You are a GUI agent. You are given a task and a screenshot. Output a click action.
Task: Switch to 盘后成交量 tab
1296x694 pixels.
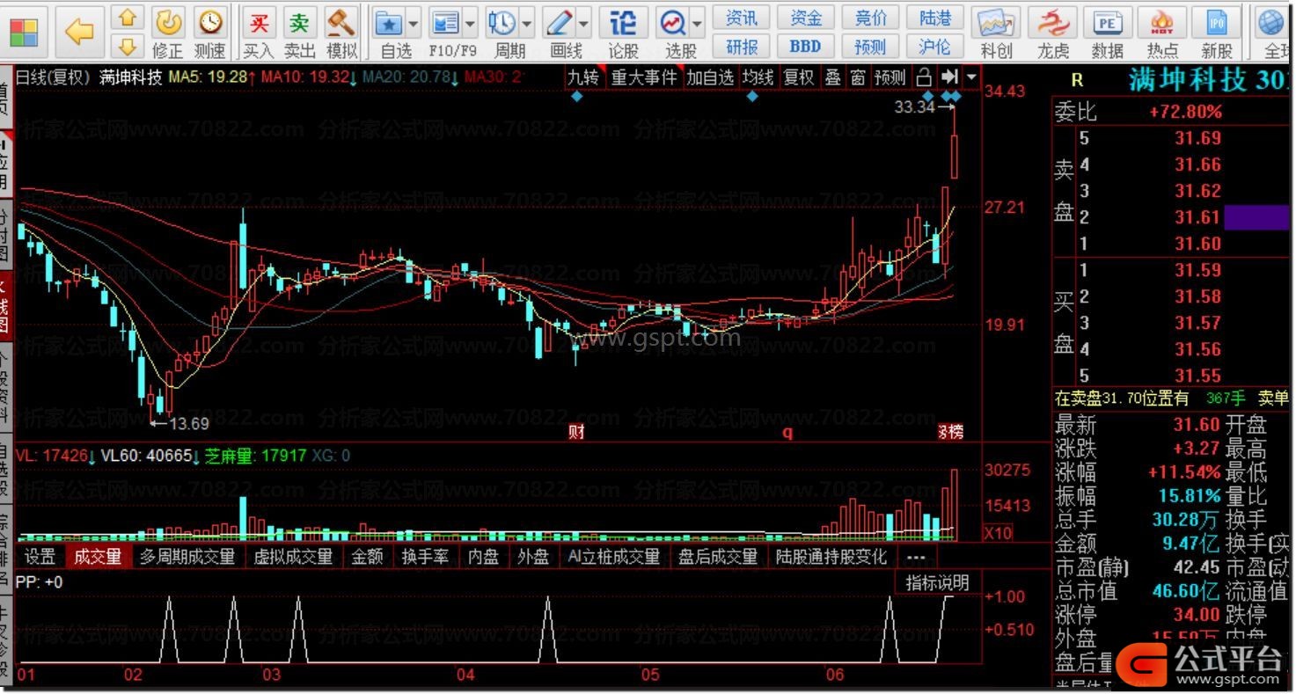point(718,557)
